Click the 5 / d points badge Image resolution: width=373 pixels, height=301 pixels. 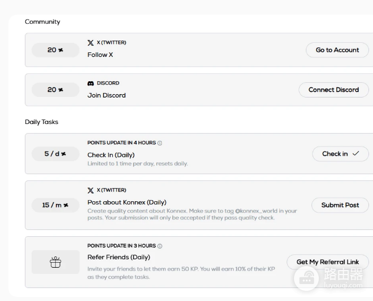[55, 154]
